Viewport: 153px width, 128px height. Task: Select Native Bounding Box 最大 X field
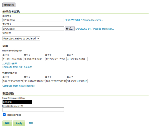point(56,59)
